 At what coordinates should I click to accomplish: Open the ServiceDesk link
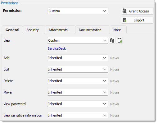[57, 48]
